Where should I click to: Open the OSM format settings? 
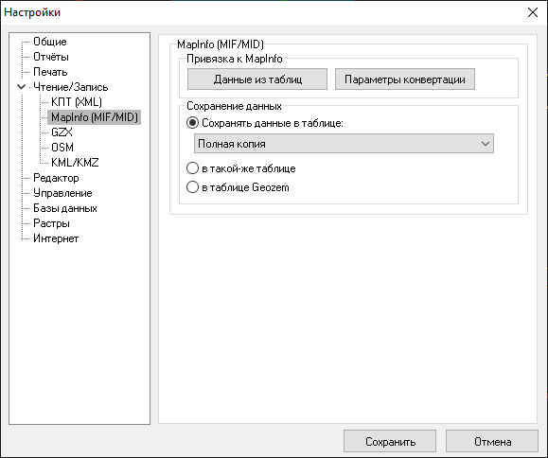(62, 147)
